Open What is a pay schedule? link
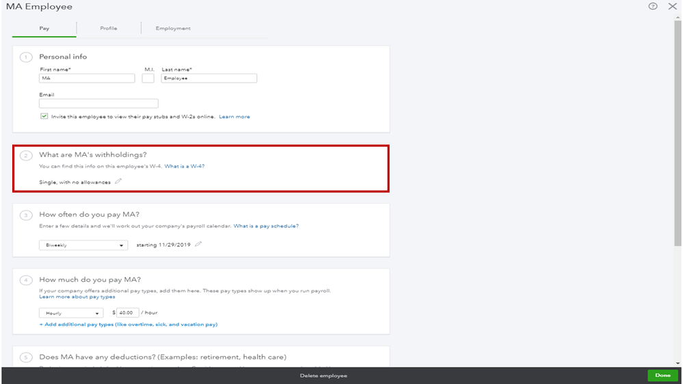The height and width of the screenshot is (384, 683). tap(266, 226)
